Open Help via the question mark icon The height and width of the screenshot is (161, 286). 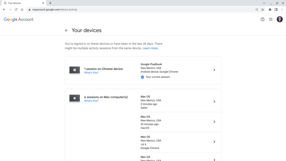coord(262,19)
